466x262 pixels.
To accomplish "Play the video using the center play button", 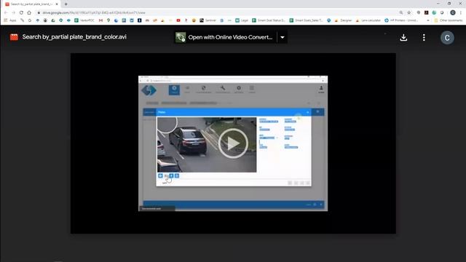I will (233, 143).
